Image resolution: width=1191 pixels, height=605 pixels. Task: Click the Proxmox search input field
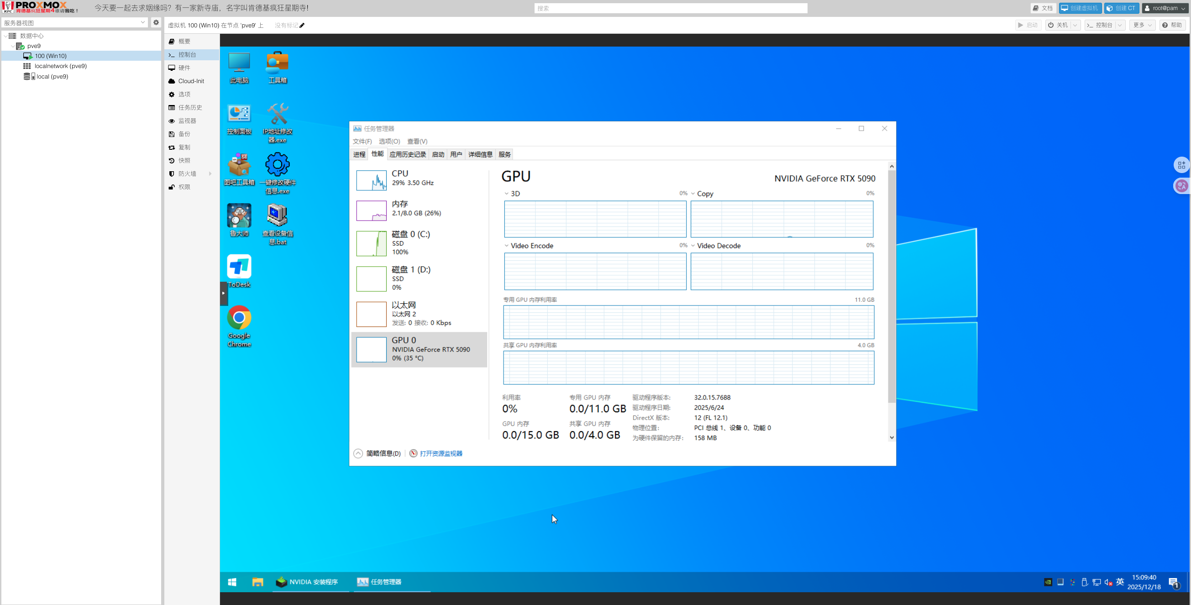click(x=671, y=8)
